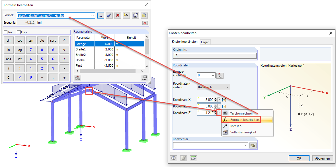Click the C clear calculator key

coord(9,78)
